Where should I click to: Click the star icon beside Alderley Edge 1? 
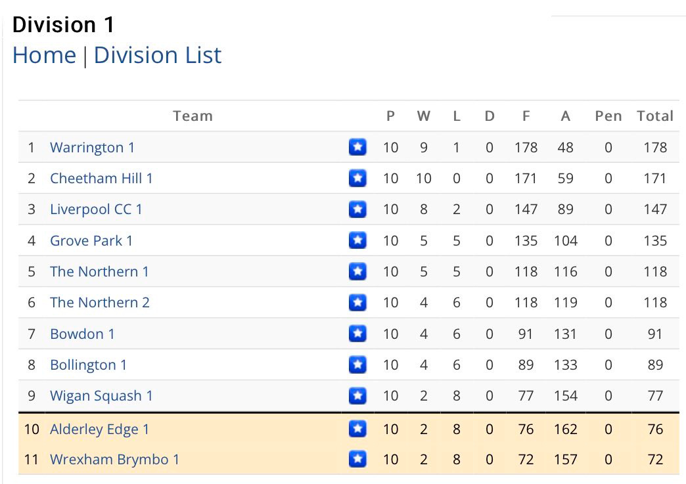click(x=357, y=429)
